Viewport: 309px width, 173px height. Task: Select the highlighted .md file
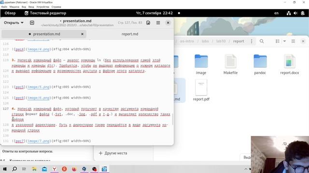click(x=180, y=90)
